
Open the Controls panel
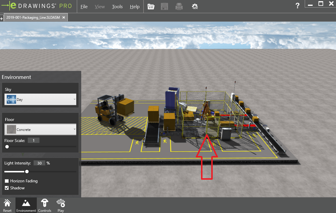click(x=44, y=205)
